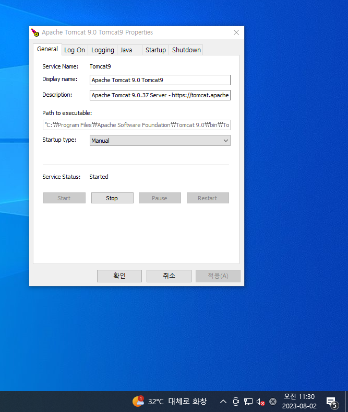Click the Service Name value Tomcat9
348x412 pixels.
pos(100,66)
